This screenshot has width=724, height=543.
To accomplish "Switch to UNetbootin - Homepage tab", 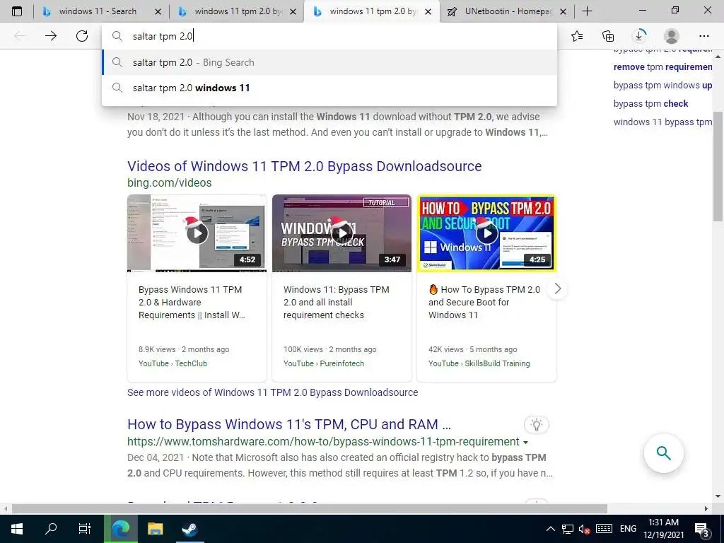I will tap(508, 11).
